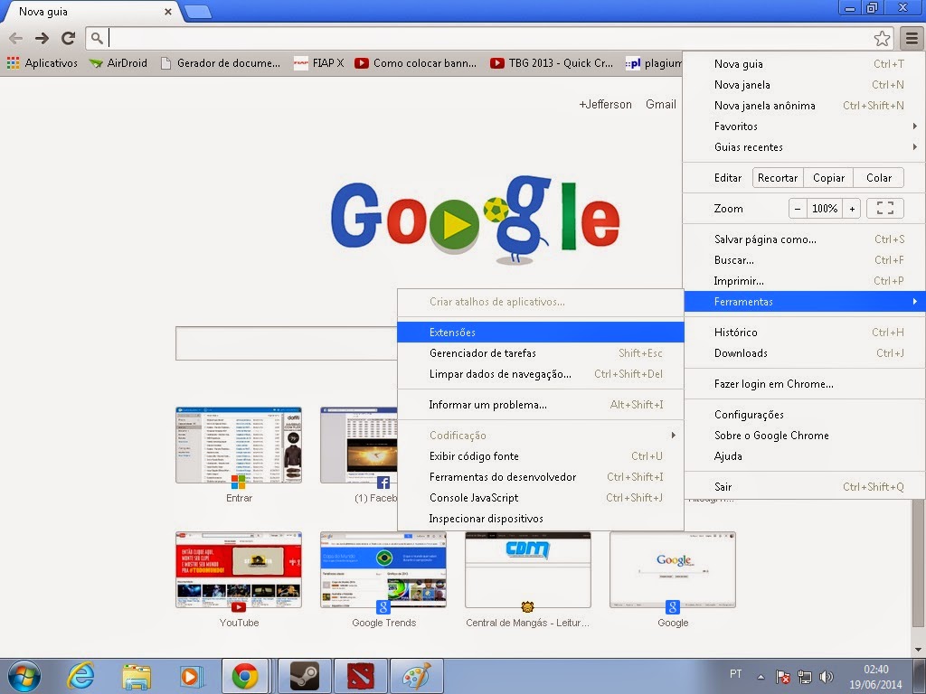The image size is (926, 694).
Task: Open Paint from taskbar
Action: coord(417,676)
